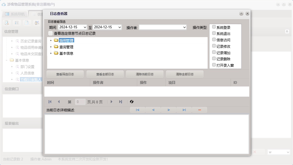Click the red X icon at bottom right
Image resolution: width=293 pixels, height=165 pixels.
point(255,152)
